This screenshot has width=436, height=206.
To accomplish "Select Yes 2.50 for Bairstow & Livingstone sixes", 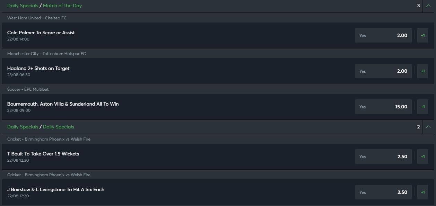I will [383, 192].
